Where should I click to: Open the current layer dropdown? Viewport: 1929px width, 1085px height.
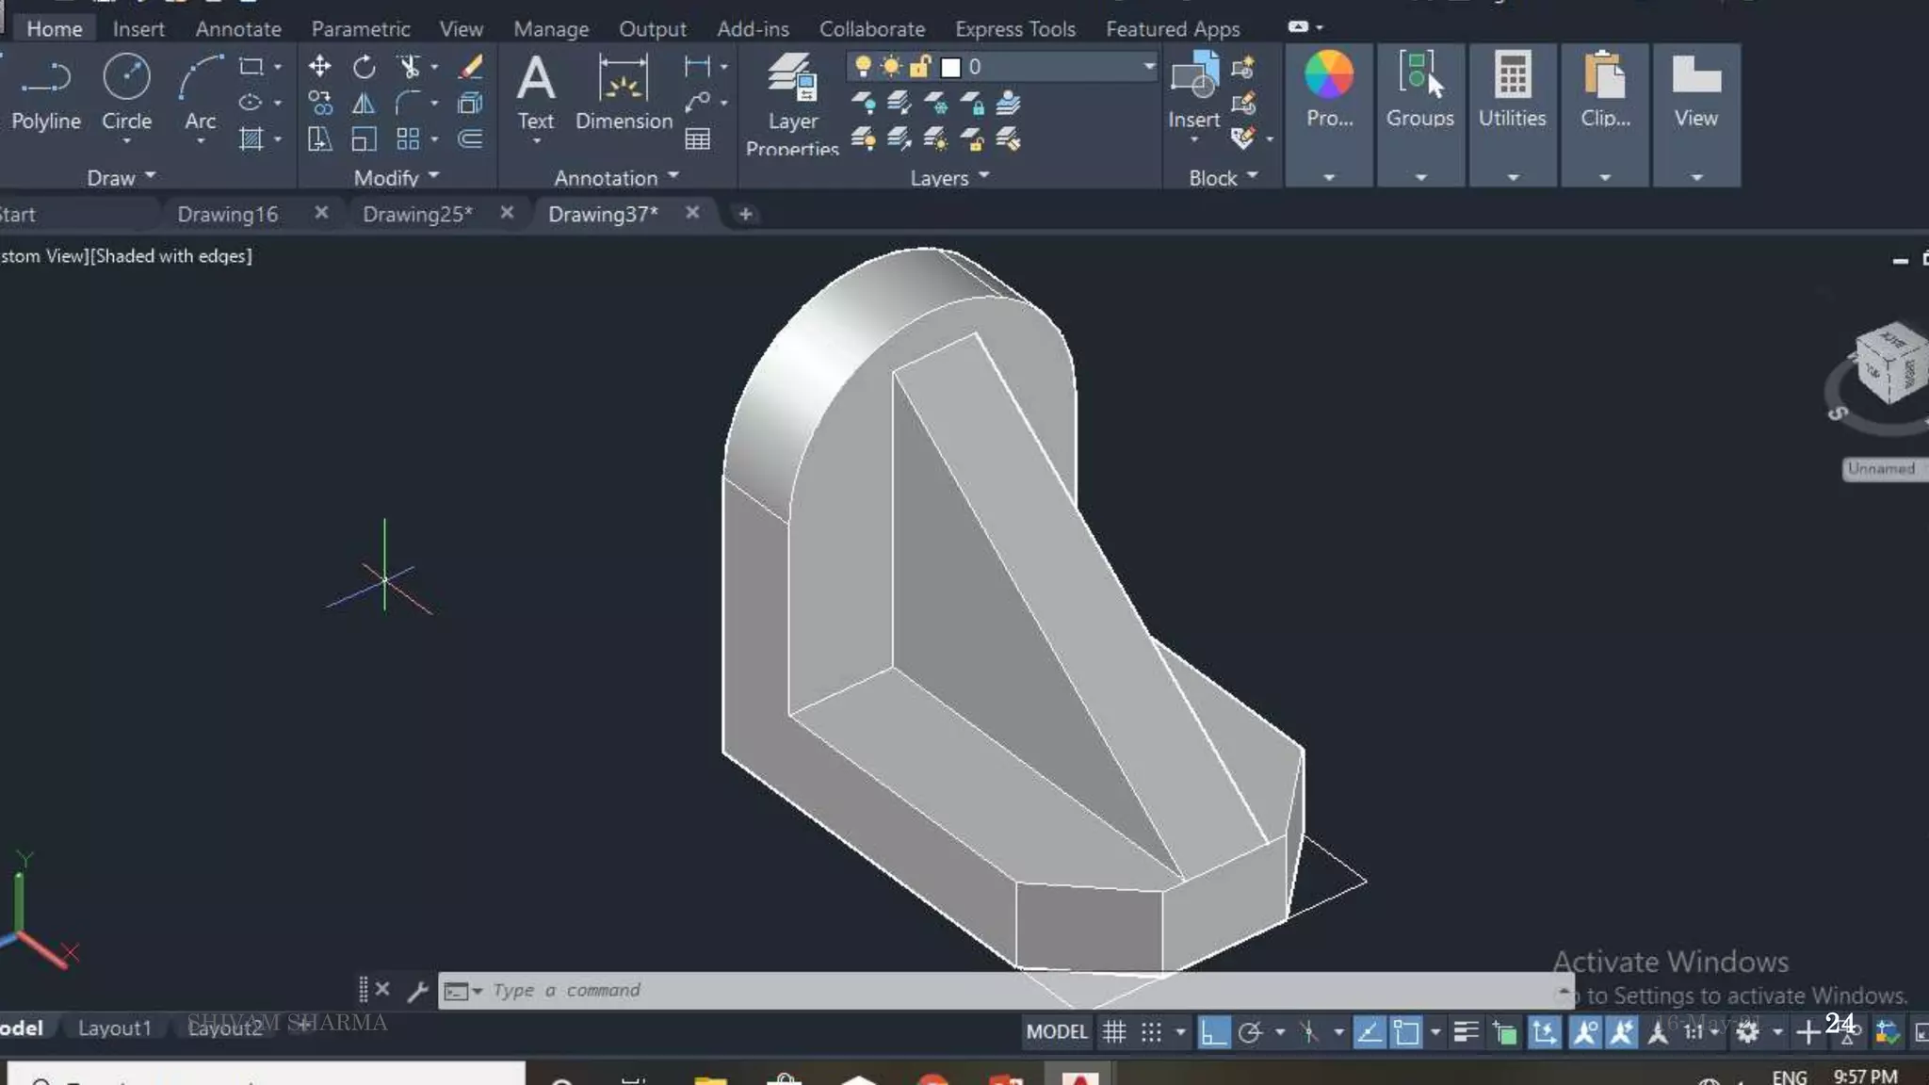(x=1148, y=66)
